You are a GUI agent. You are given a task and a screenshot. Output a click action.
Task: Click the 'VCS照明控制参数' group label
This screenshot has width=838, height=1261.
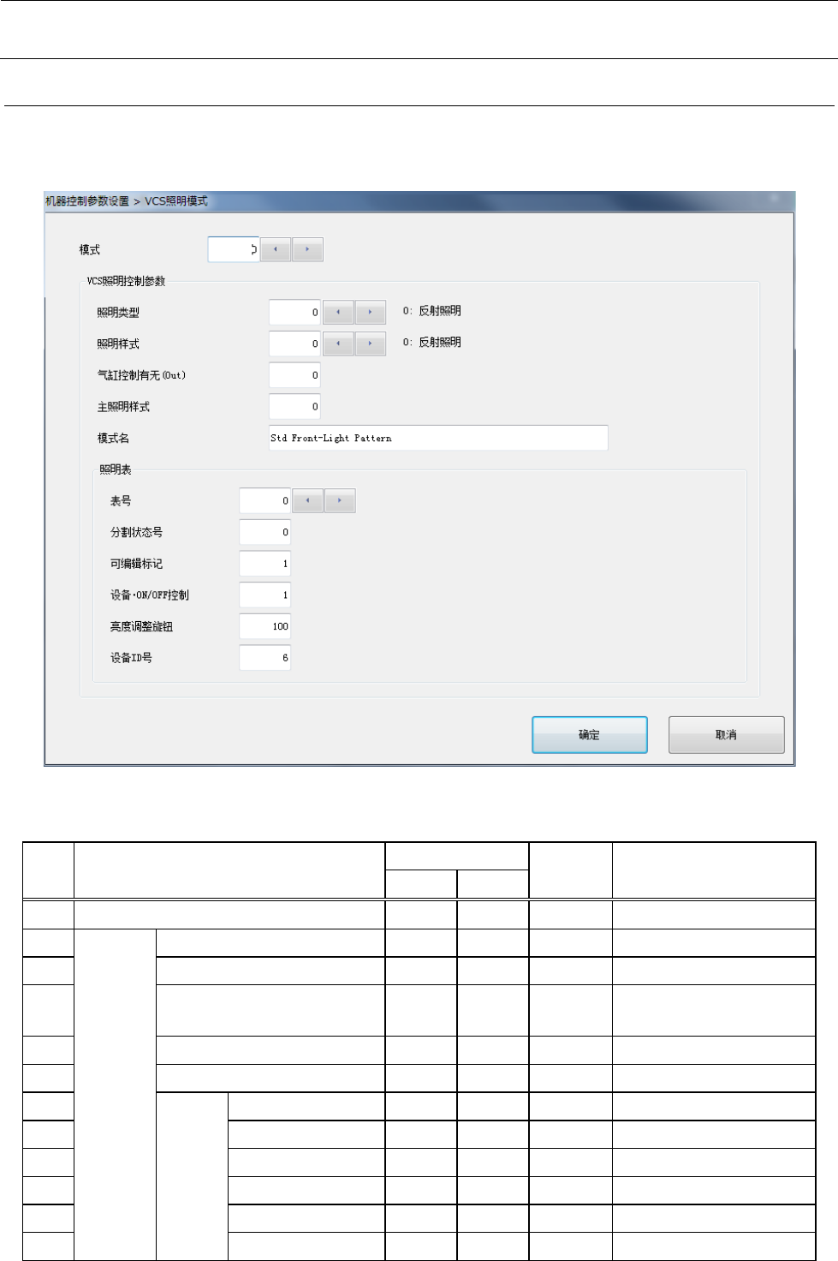click(x=126, y=281)
